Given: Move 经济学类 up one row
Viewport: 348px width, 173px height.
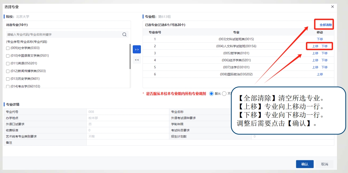Looking at the screenshot, I should pyautogui.click(x=315, y=60).
